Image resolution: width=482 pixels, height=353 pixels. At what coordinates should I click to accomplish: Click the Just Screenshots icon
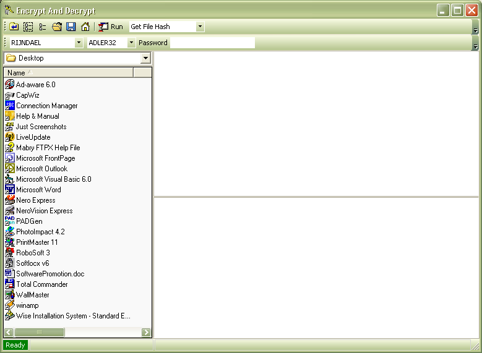pyautogui.click(x=9, y=126)
